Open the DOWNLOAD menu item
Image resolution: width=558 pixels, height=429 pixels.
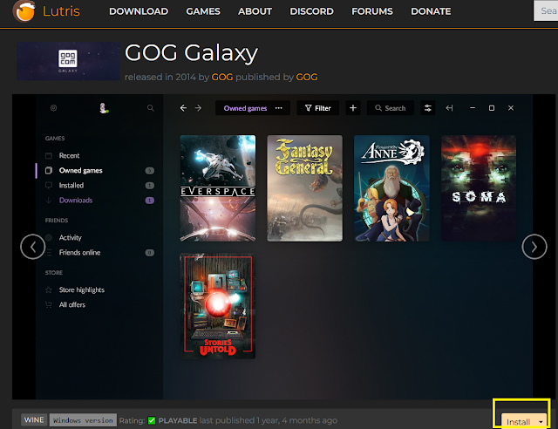coord(139,11)
